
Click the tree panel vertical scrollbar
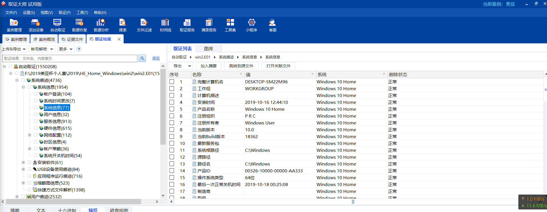click(163, 107)
